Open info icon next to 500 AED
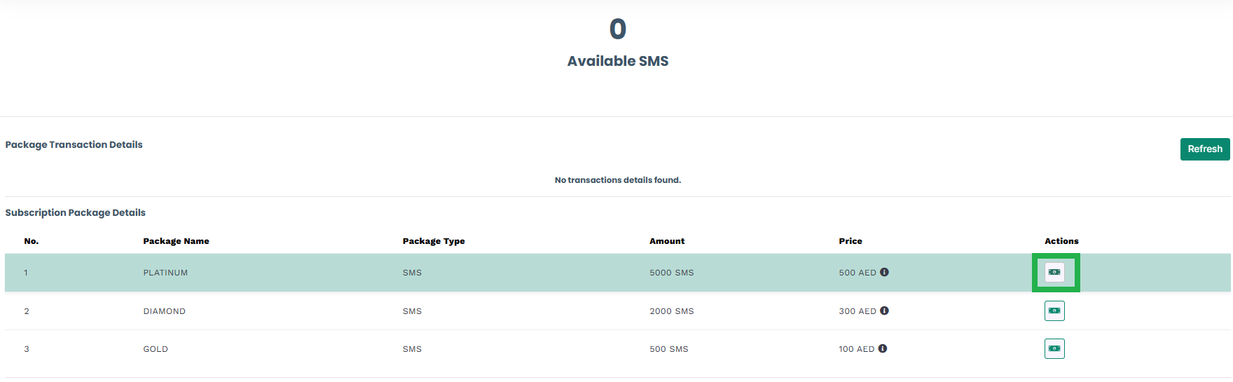 (x=884, y=272)
